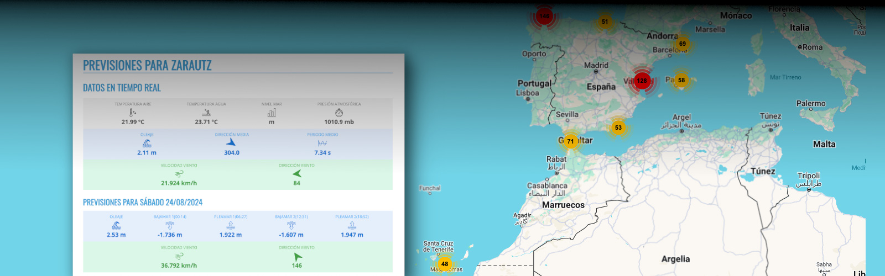Open the map cluster marker 53

[x=618, y=128]
